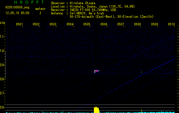This screenshot has height=113, width=179.
Task: Click the 0504 time marker
Action: 70,24
